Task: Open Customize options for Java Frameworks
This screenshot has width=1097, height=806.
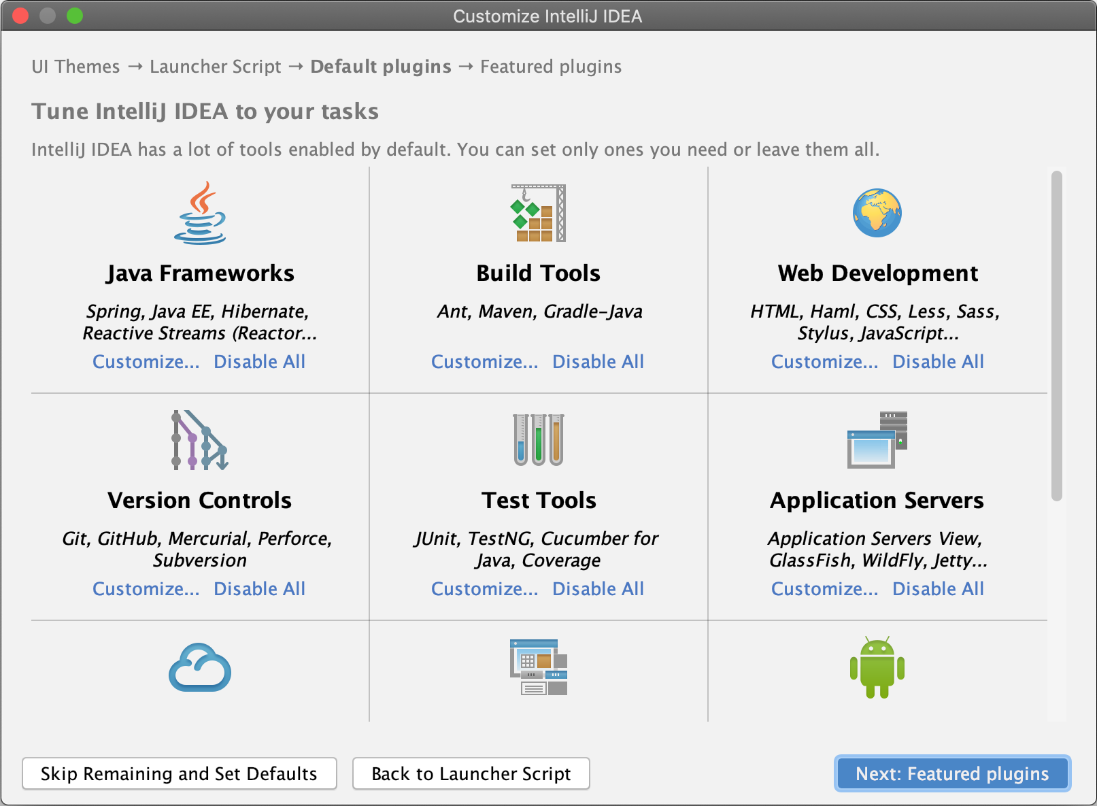Action: click(146, 361)
